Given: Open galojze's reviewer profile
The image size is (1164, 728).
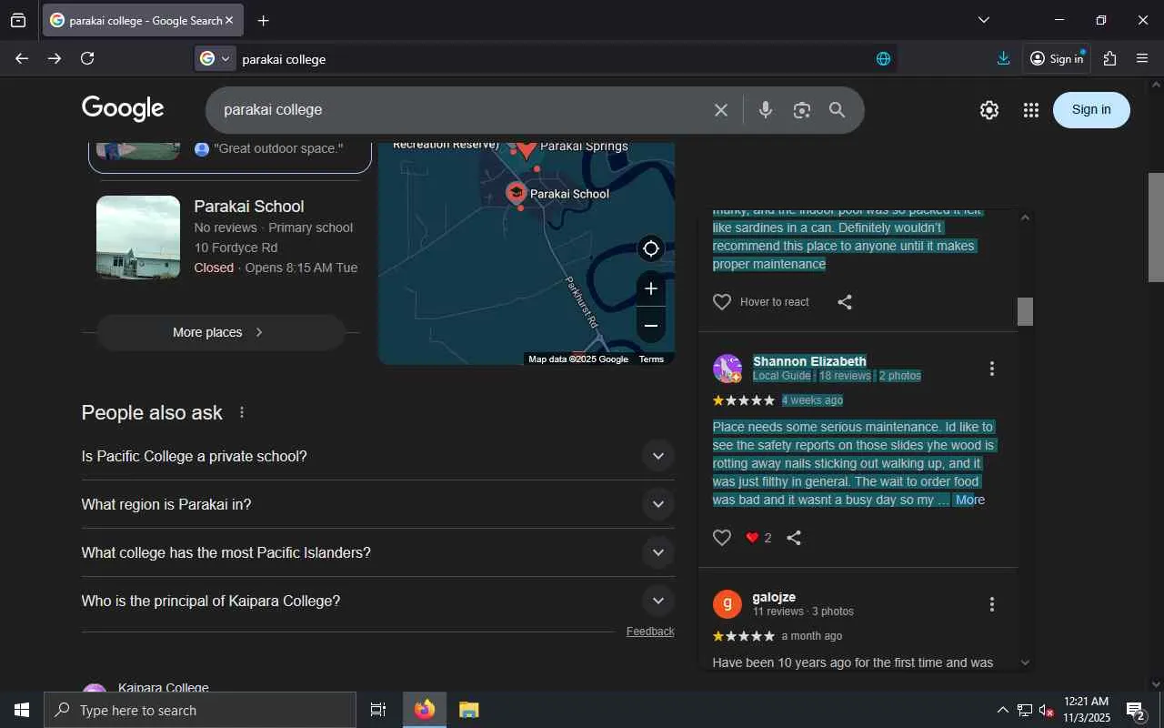Looking at the screenshot, I should (x=774, y=597).
